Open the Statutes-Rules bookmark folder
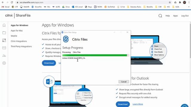The image size is (191, 107). pyautogui.click(x=134, y=7)
